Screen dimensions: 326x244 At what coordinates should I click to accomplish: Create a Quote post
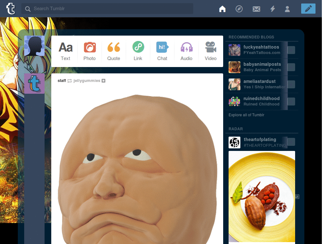114,51
